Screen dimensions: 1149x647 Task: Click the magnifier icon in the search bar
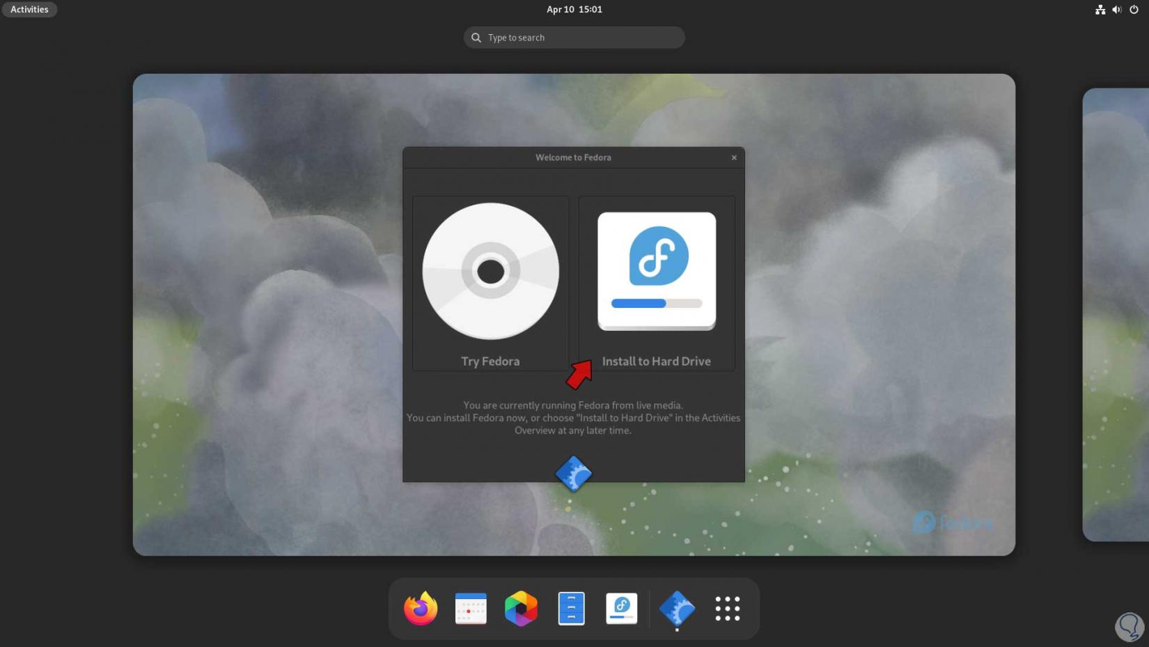click(476, 38)
